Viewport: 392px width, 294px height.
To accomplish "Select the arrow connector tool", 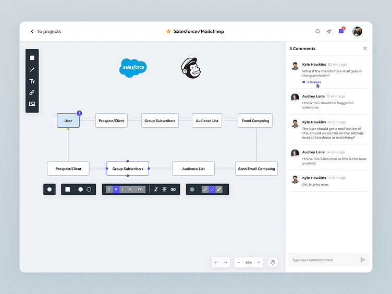I will (x=32, y=69).
